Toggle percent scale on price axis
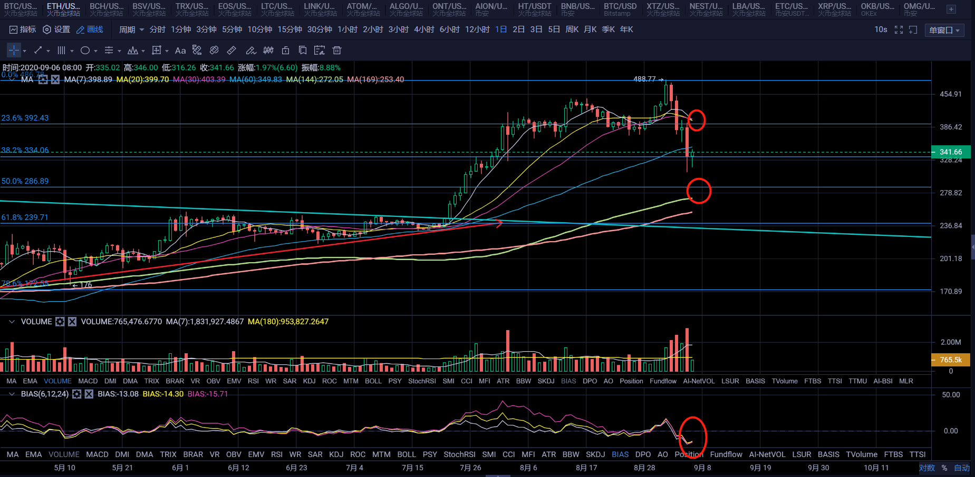This screenshot has height=477, width=975. tap(944, 468)
